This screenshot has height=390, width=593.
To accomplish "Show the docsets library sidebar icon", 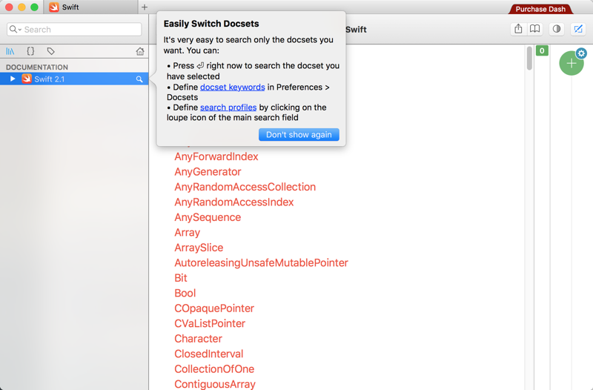I will coord(10,51).
